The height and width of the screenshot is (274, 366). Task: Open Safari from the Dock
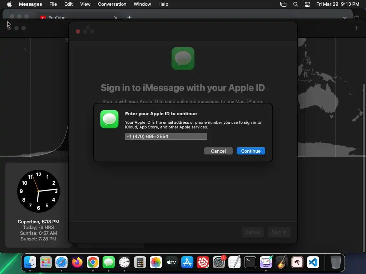pyautogui.click(x=61, y=262)
